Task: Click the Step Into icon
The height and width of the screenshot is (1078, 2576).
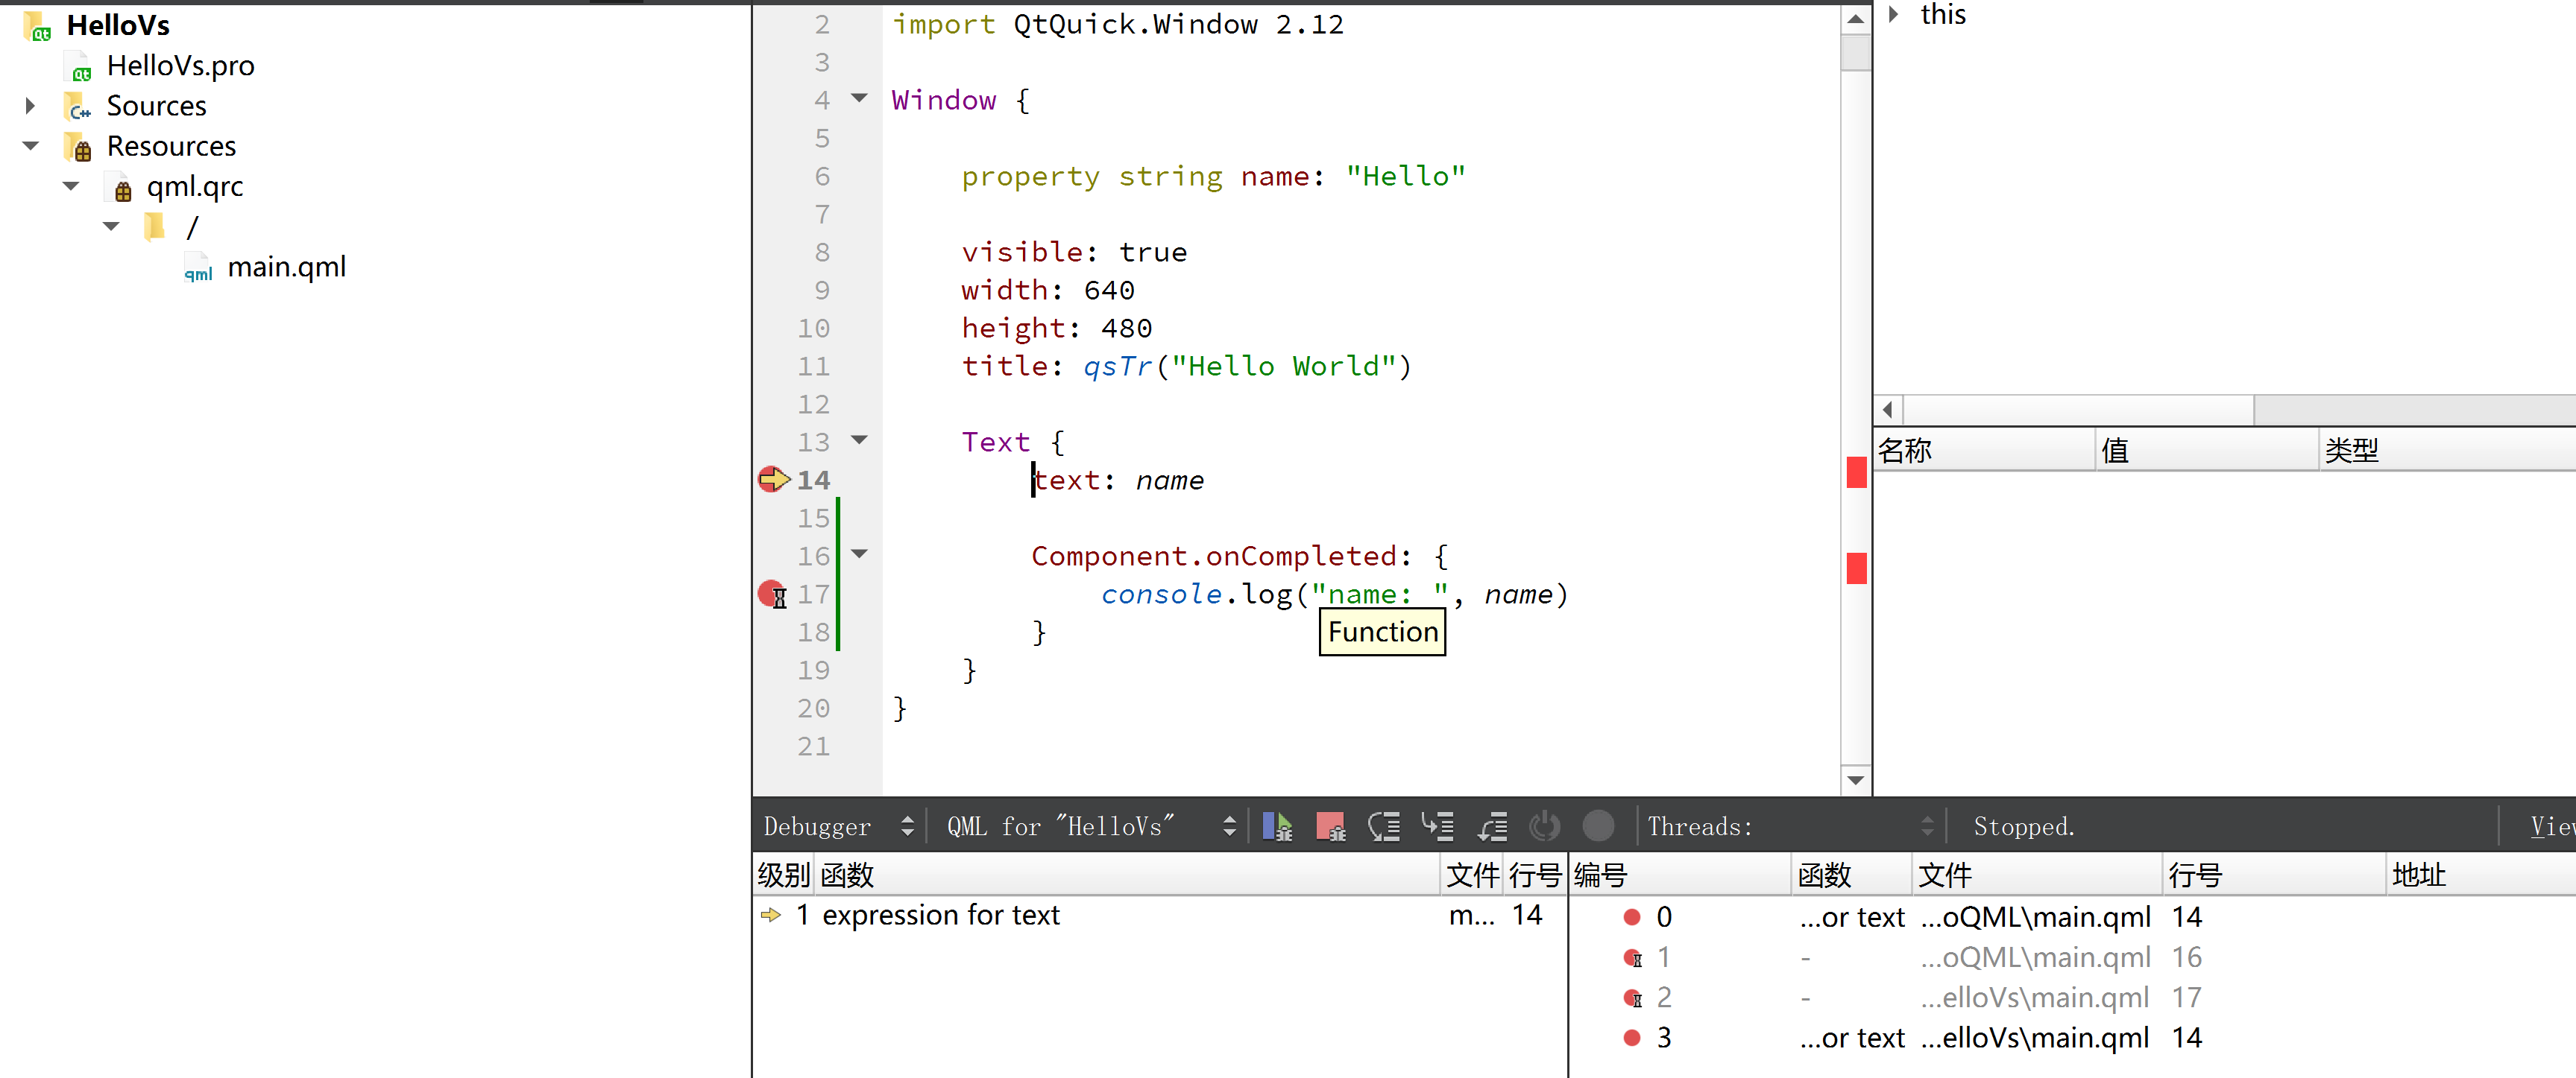Action: coord(1438,826)
